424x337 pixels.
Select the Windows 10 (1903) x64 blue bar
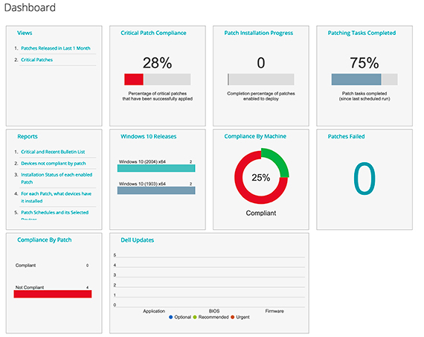(x=156, y=190)
